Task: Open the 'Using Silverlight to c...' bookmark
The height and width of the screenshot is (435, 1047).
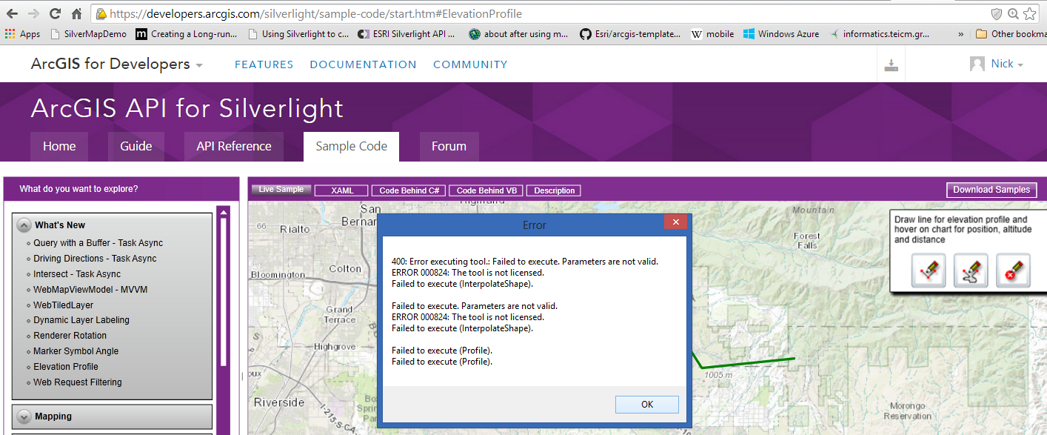Action: pos(298,33)
